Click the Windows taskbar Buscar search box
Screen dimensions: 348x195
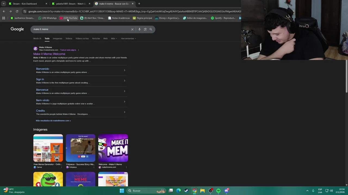[x=147, y=191]
